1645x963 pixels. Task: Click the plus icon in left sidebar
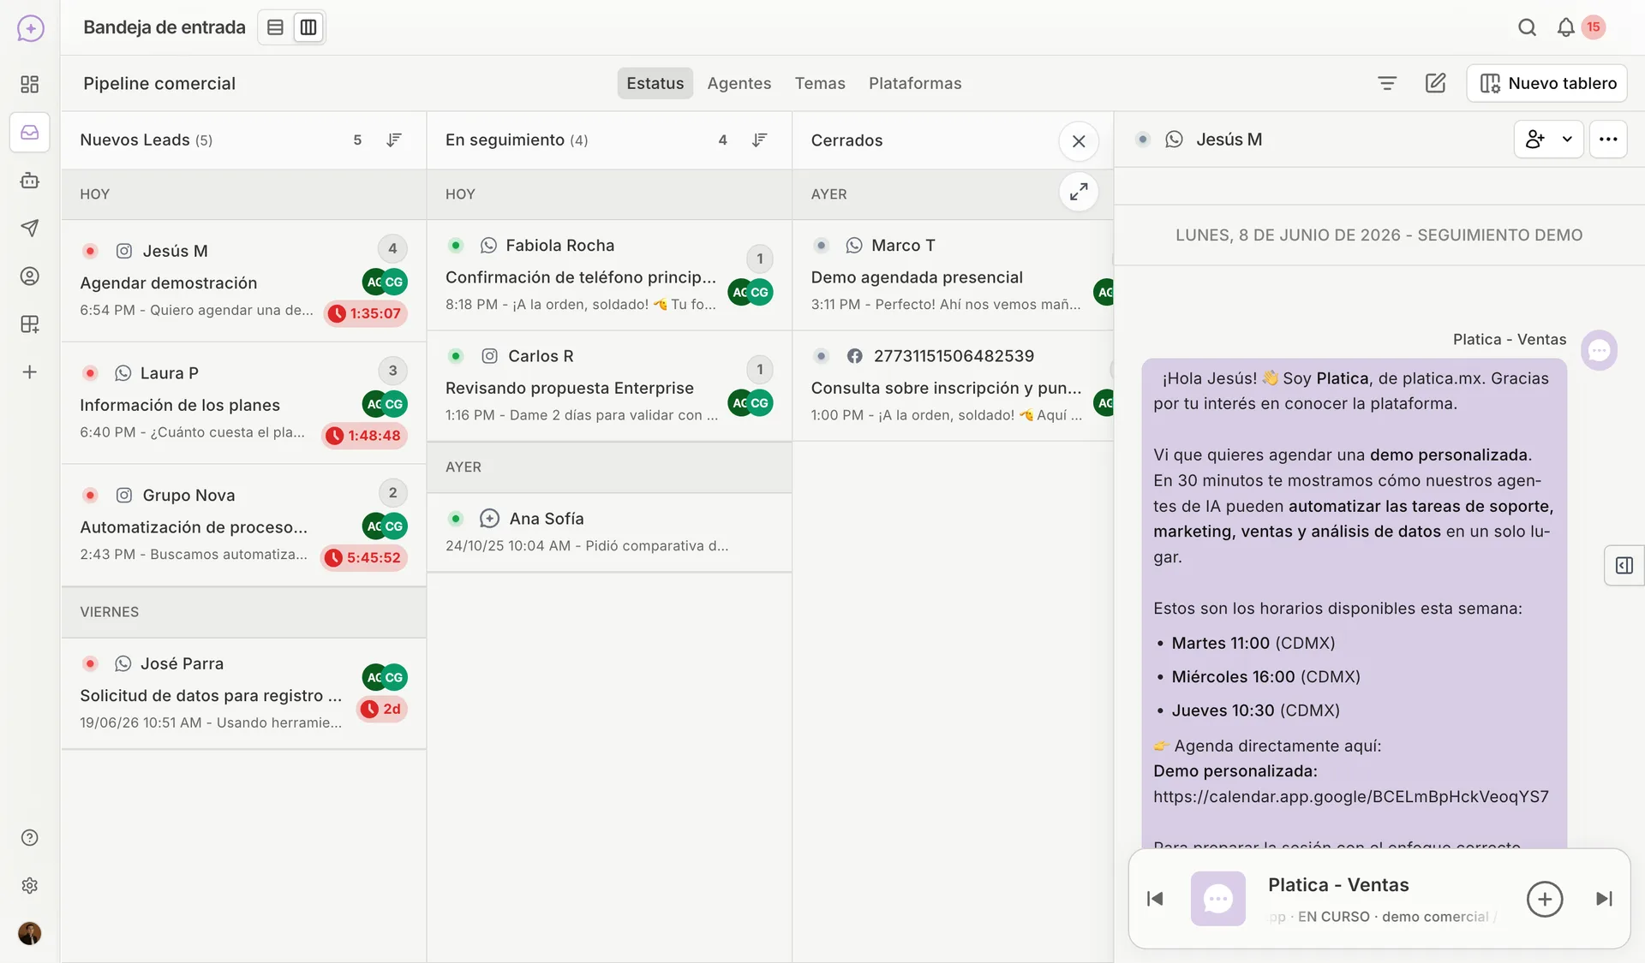(x=29, y=372)
